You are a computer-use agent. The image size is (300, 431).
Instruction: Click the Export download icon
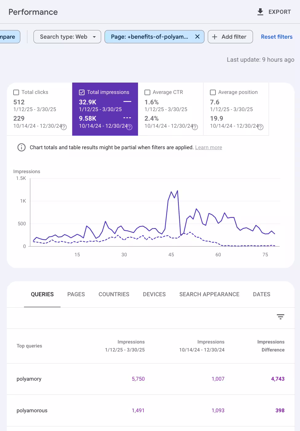click(260, 12)
